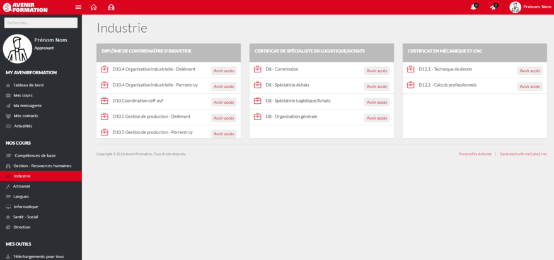
Task: Click Avoir accès for D10.4 Delémont
Action: click(x=224, y=71)
